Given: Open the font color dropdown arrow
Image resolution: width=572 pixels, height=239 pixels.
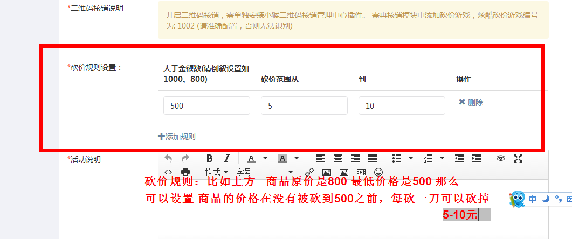Looking at the screenshot, I should [x=265, y=158].
